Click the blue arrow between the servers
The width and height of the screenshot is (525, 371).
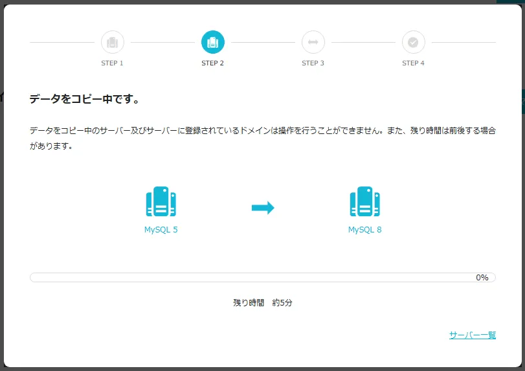click(263, 208)
